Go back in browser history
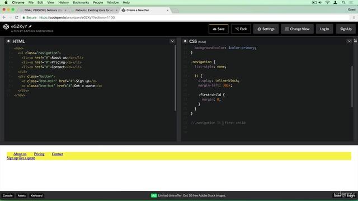The image size is (358, 201). pyautogui.click(x=4, y=17)
